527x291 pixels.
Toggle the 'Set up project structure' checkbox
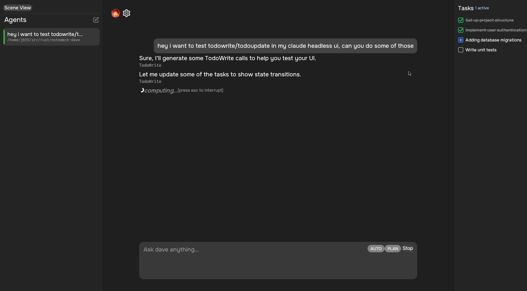click(x=461, y=20)
